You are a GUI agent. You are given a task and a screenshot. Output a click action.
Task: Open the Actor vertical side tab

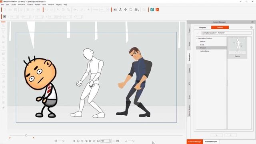click(189, 44)
